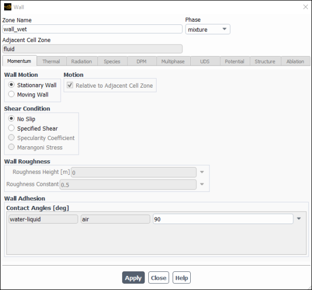The width and height of the screenshot is (312, 290).
Task: Open the Species tab
Action: point(112,61)
